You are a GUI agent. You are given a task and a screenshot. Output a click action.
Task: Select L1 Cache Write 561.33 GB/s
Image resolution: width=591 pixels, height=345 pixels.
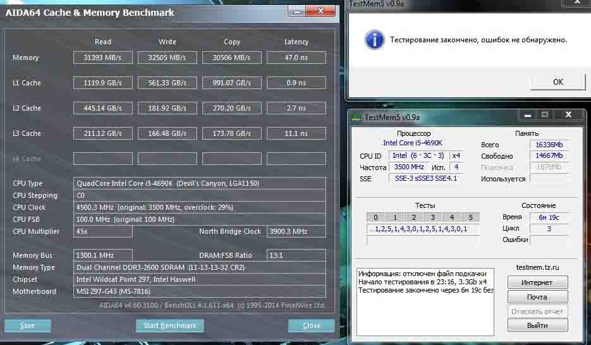[x=167, y=83]
